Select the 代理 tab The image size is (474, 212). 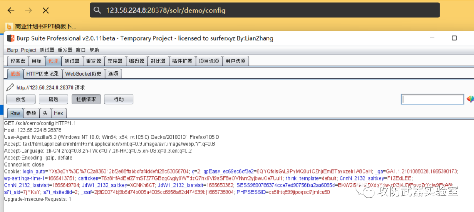pyautogui.click(x=53, y=61)
